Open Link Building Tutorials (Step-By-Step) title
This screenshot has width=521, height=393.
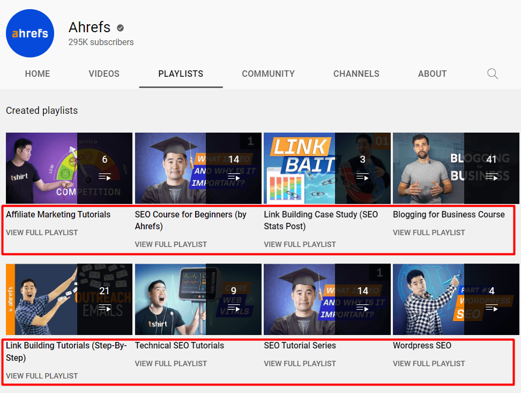click(66, 352)
